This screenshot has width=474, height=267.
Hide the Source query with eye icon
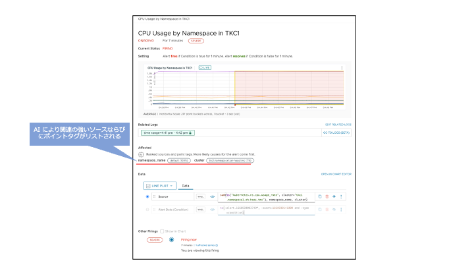(x=334, y=196)
